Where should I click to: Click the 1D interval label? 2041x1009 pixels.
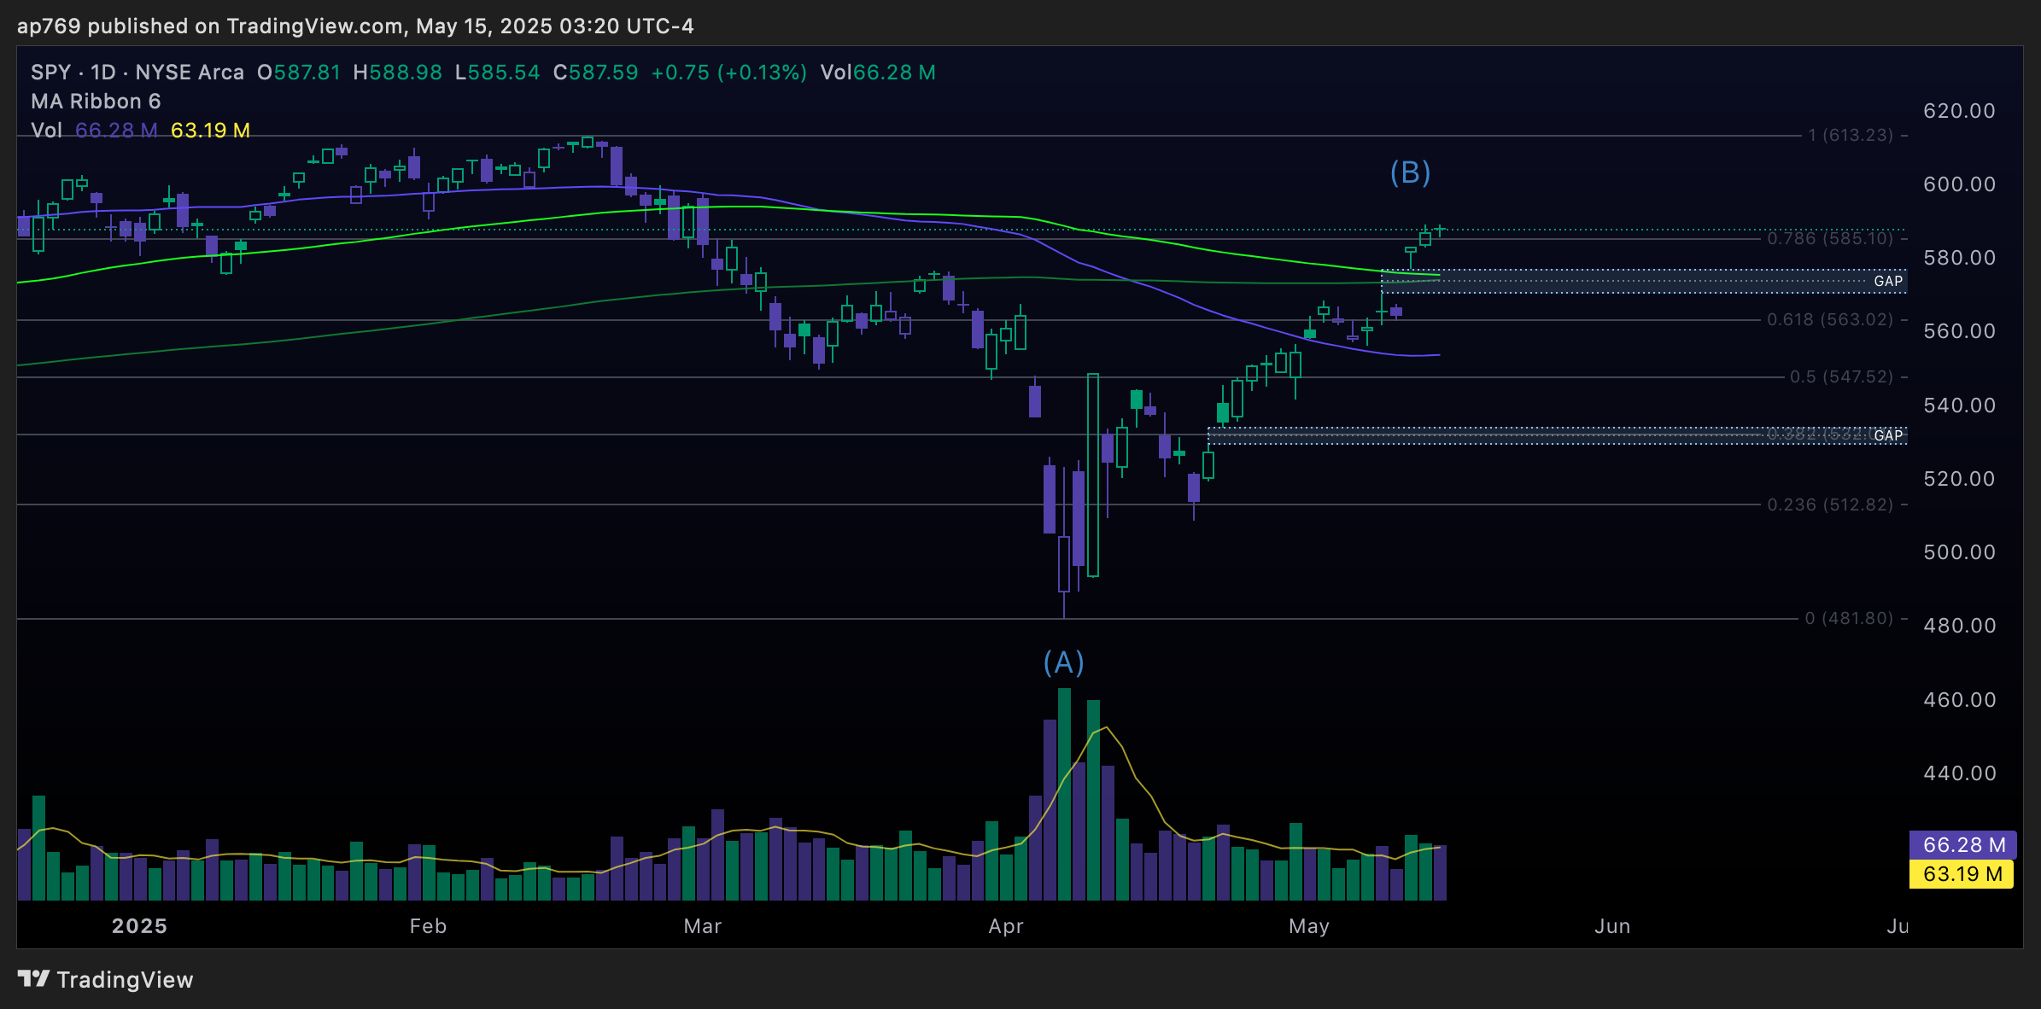103,73
